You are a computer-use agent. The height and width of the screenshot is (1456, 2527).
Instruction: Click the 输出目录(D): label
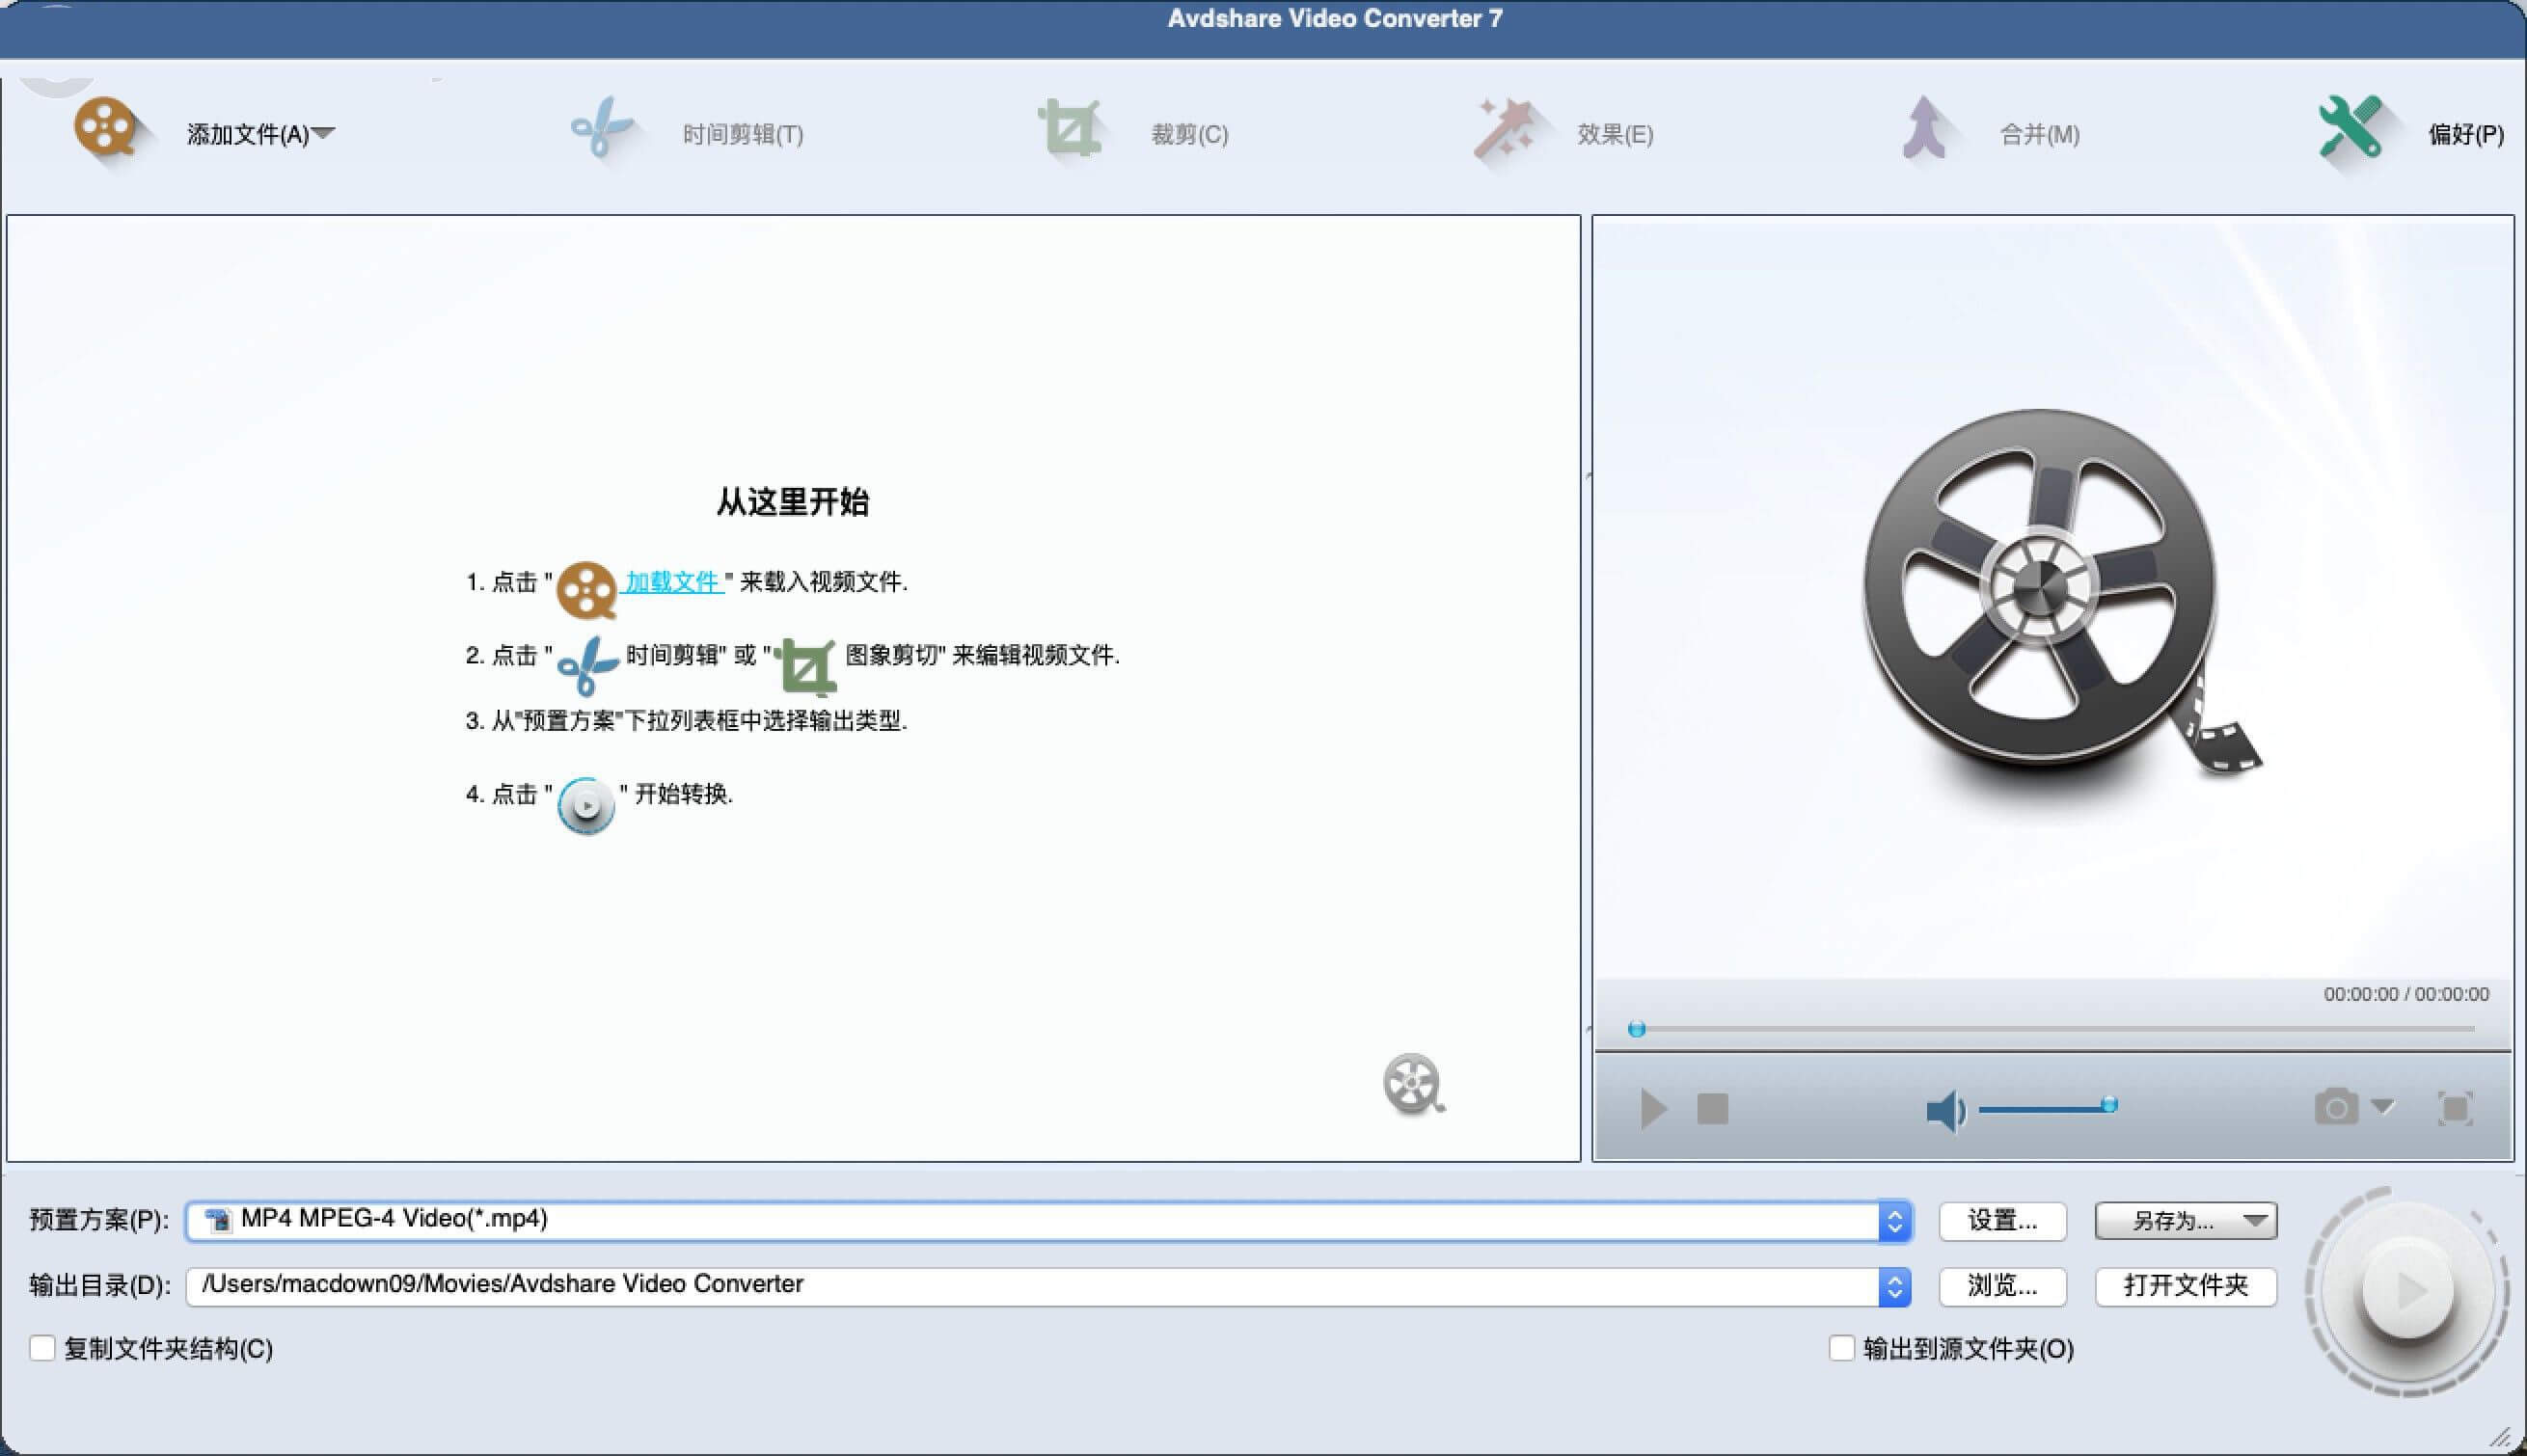(100, 1286)
